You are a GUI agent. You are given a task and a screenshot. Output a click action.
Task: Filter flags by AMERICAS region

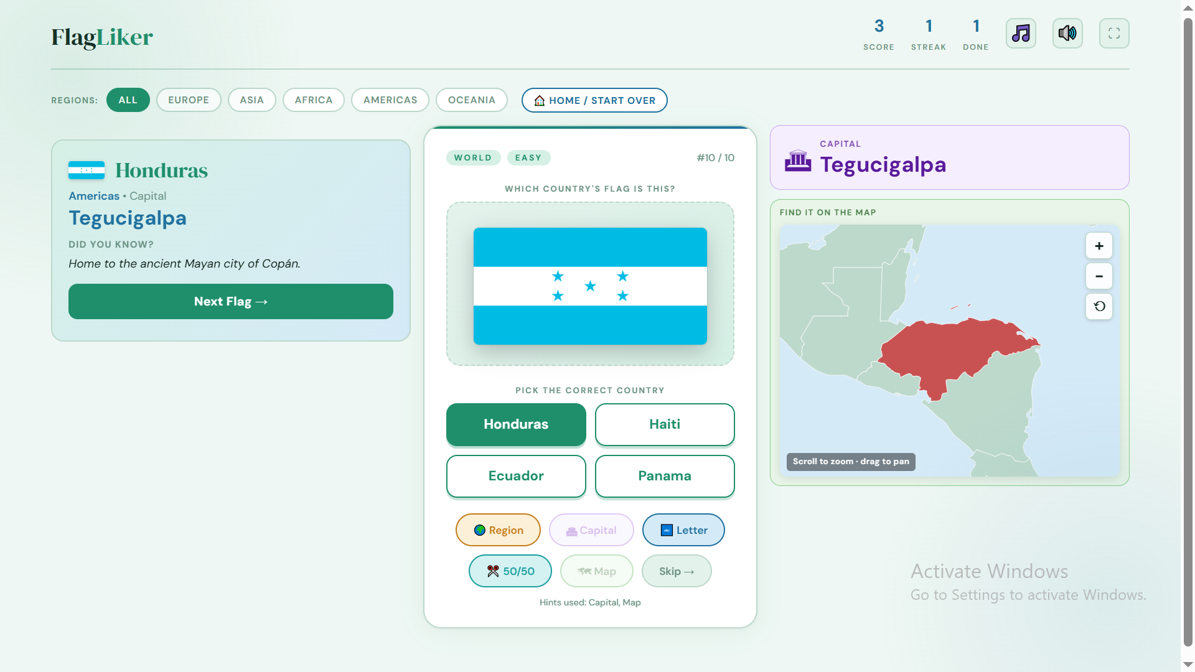pos(390,100)
